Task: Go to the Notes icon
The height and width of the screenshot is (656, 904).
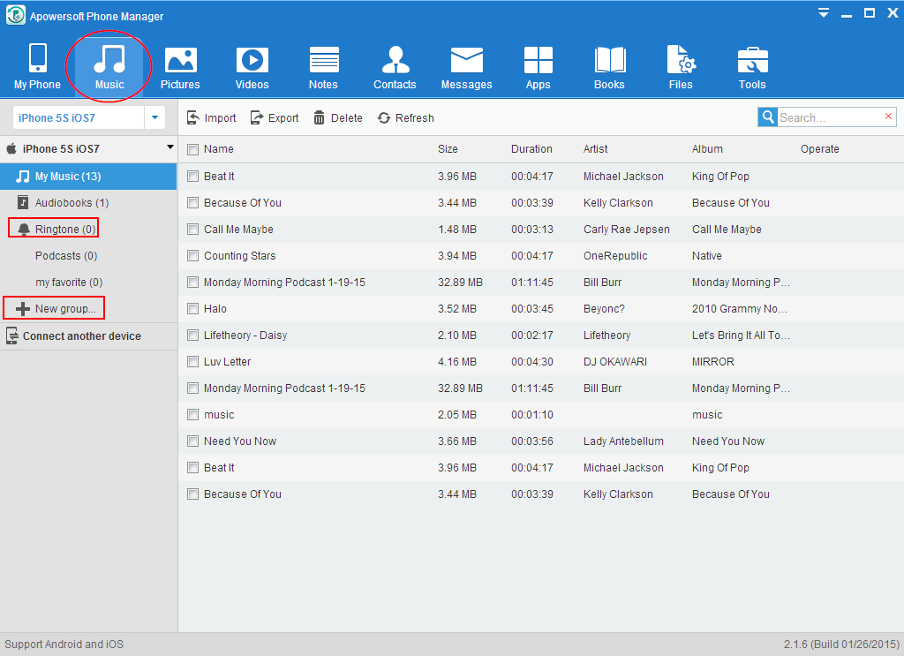Action: click(323, 67)
